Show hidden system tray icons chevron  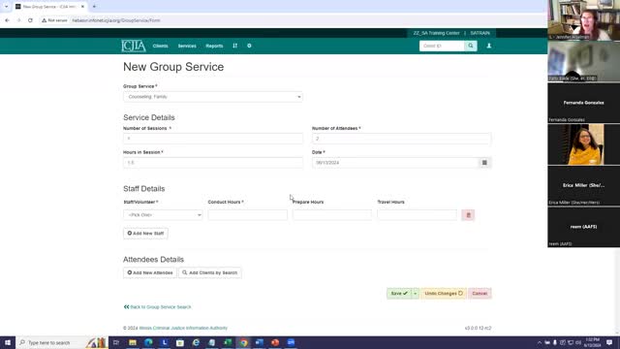(x=540, y=342)
